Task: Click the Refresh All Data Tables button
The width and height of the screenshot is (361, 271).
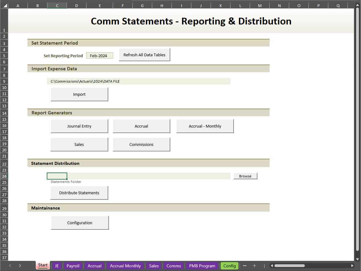Action: tap(144, 54)
